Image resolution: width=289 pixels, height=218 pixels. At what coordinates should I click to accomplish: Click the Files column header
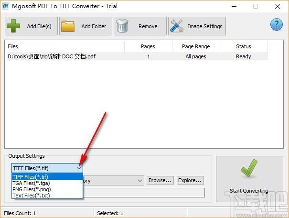65,46
